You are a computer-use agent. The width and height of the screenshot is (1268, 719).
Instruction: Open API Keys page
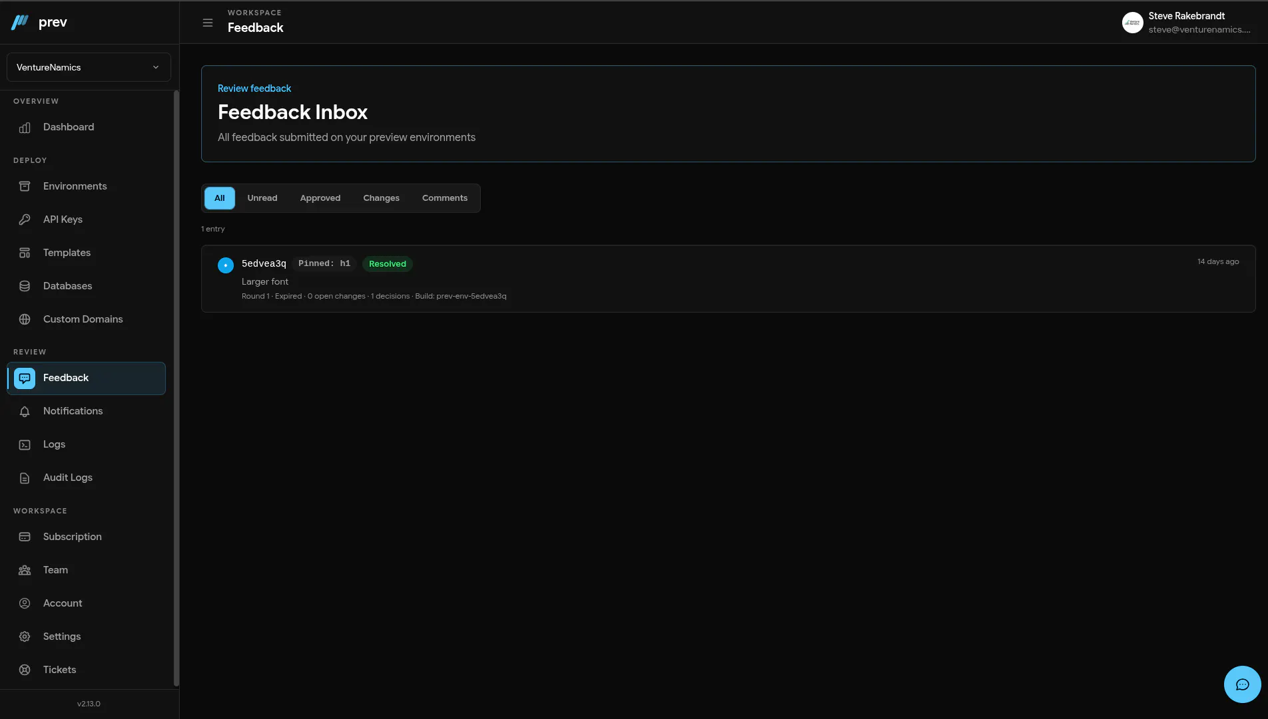pos(86,219)
